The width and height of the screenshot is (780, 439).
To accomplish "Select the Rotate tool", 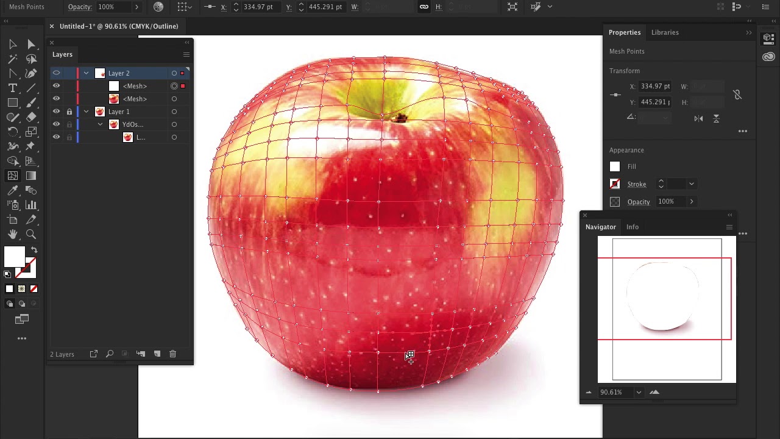I will point(13,132).
